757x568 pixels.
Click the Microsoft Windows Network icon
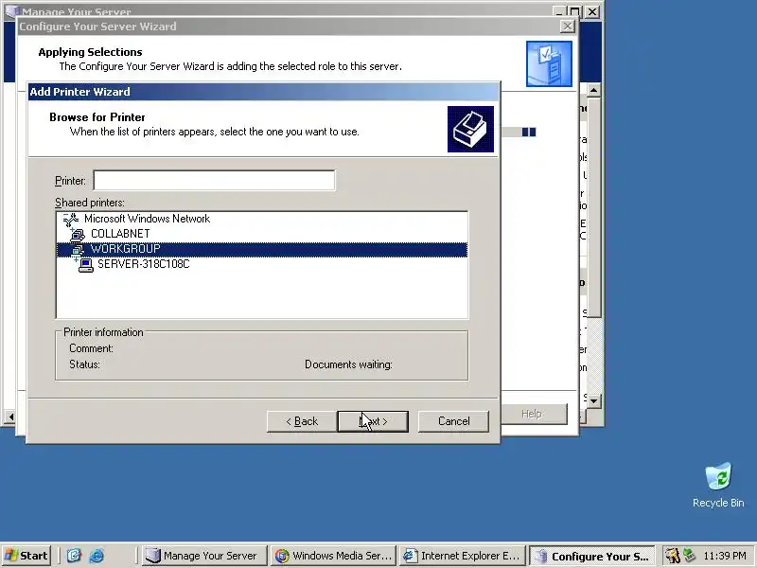[x=70, y=220]
